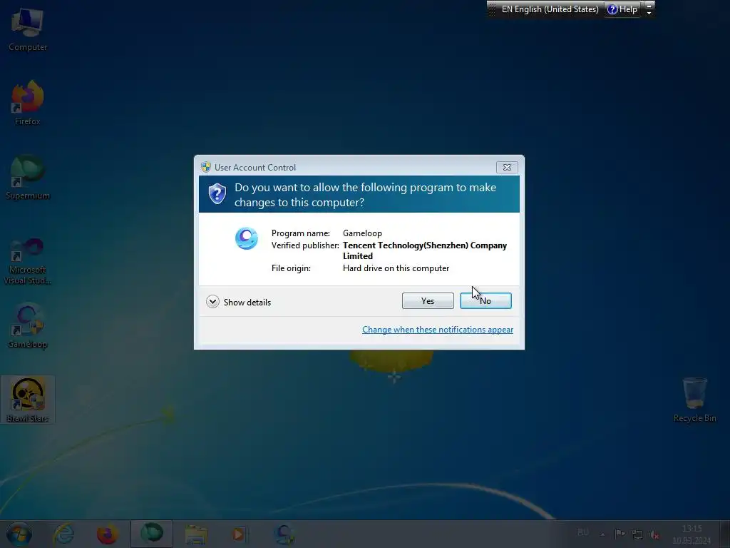The width and height of the screenshot is (730, 548).
Task: Open language bar options arrow
Action: tap(649, 13)
